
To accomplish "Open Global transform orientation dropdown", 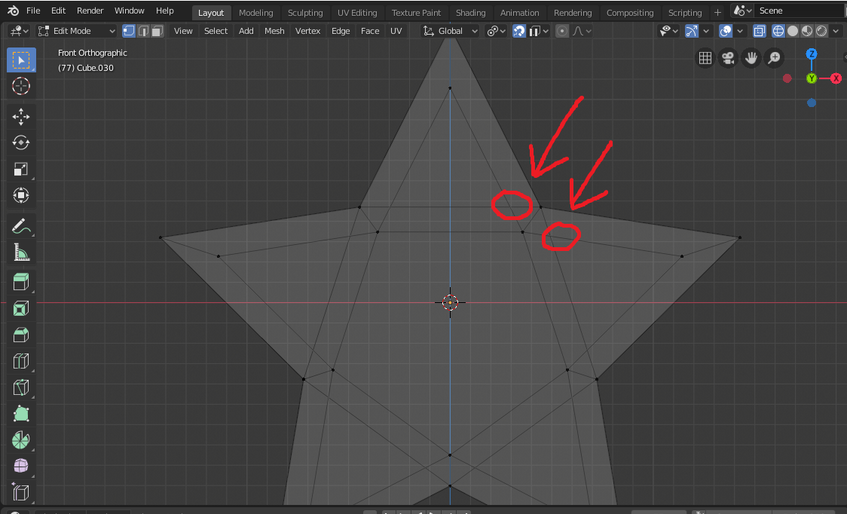I will 450,31.
